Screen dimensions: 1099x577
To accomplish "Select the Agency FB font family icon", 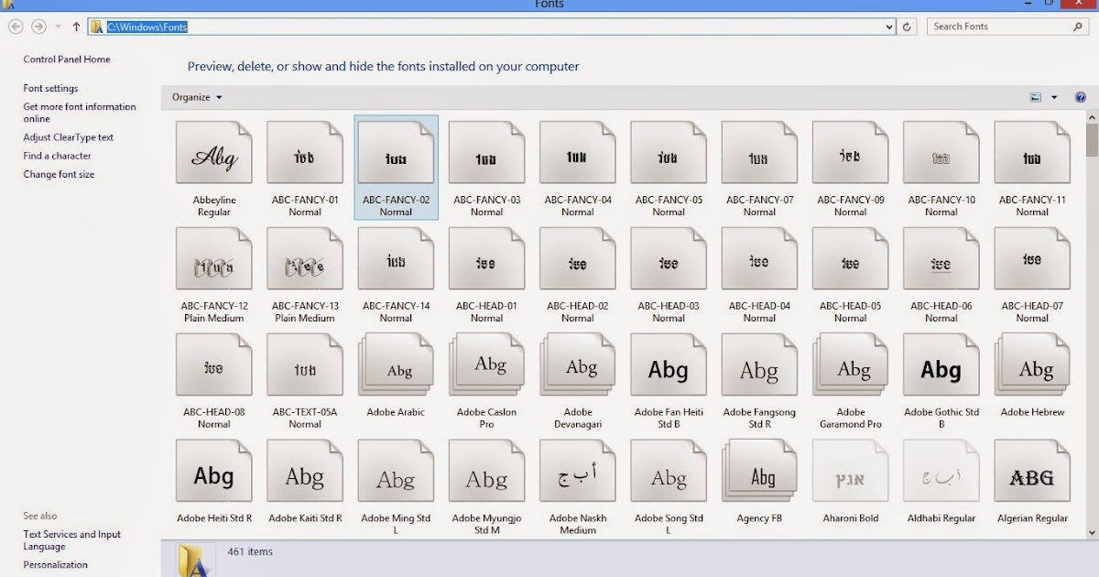I will tap(759, 472).
